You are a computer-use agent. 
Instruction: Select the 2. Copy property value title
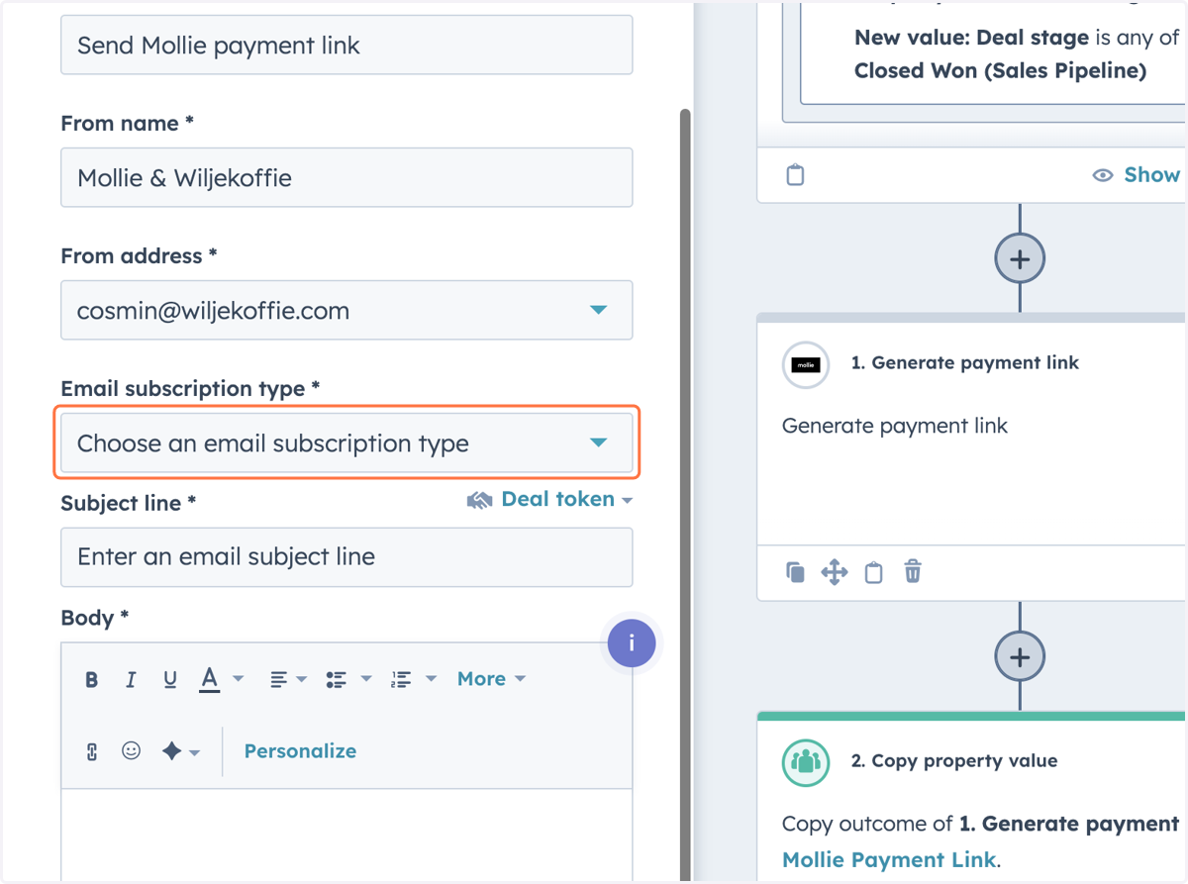954,761
